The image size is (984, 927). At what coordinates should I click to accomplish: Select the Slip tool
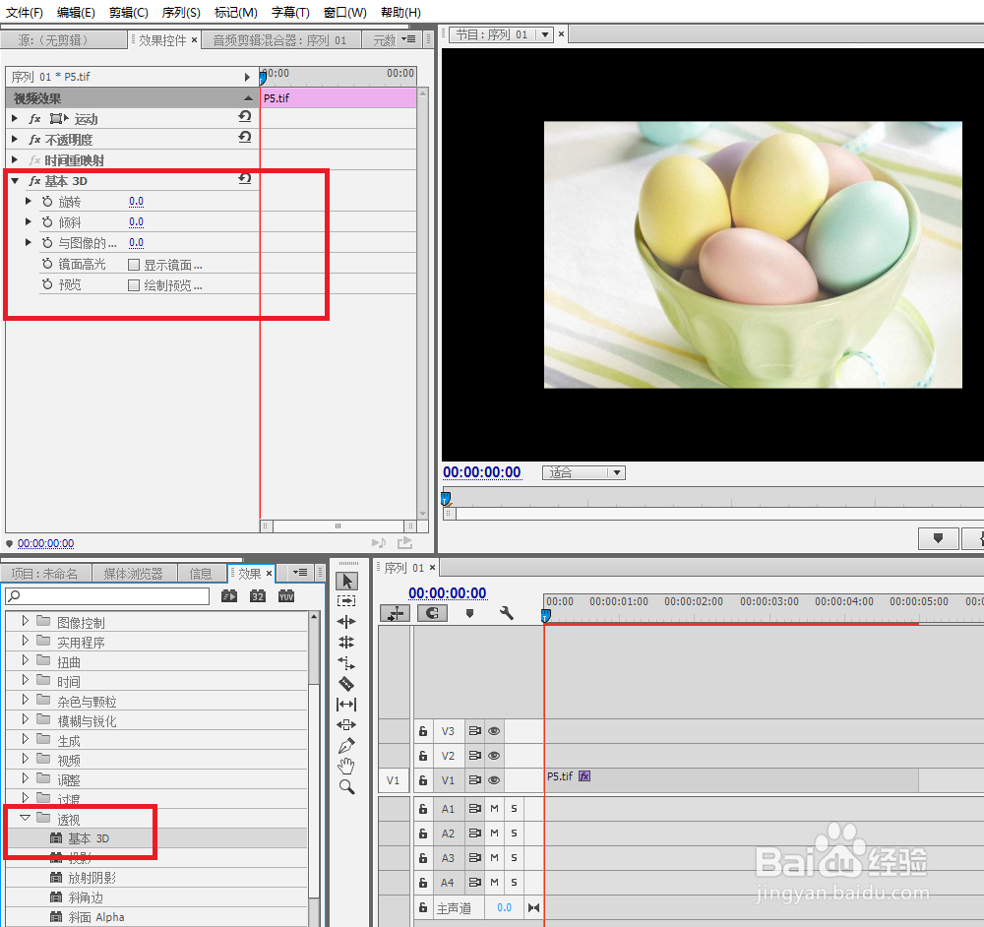346,705
